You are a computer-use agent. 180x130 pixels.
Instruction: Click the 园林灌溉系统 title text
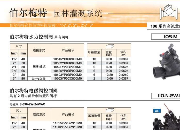click(x=78, y=13)
